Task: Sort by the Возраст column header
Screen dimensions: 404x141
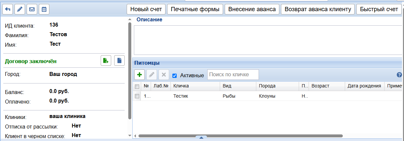Action: [x=327, y=86]
